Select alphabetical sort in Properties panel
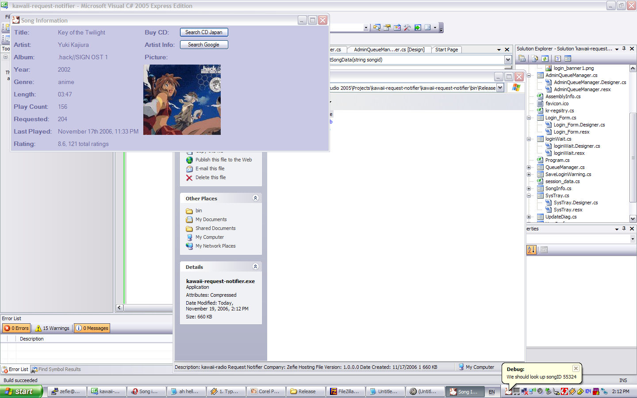 [x=531, y=250]
